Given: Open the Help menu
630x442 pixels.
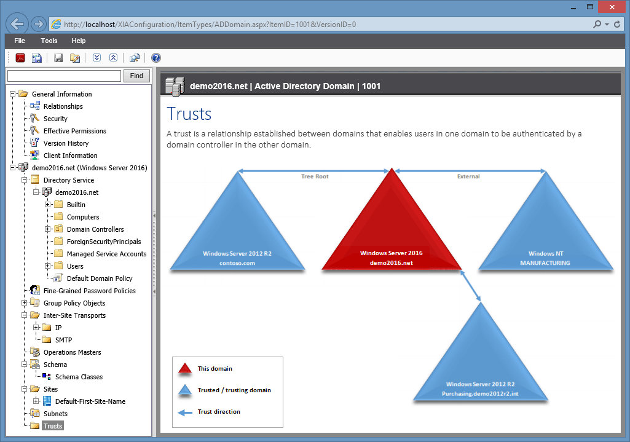Looking at the screenshot, I should (x=78, y=41).
